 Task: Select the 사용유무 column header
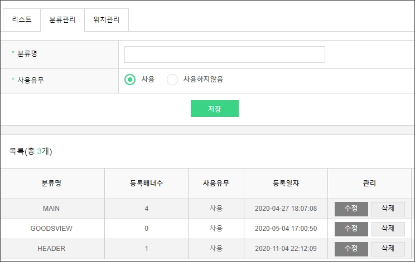(x=216, y=184)
